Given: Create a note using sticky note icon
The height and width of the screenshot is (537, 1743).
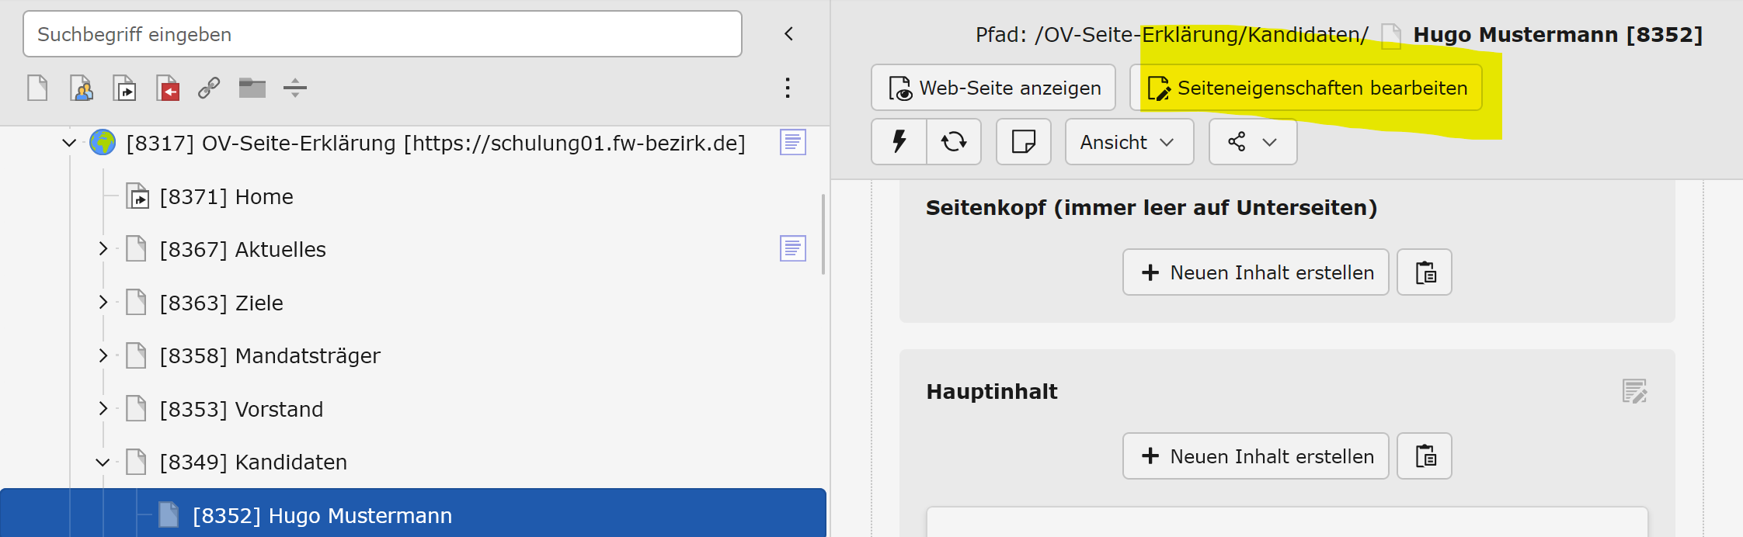Looking at the screenshot, I should point(1024,141).
